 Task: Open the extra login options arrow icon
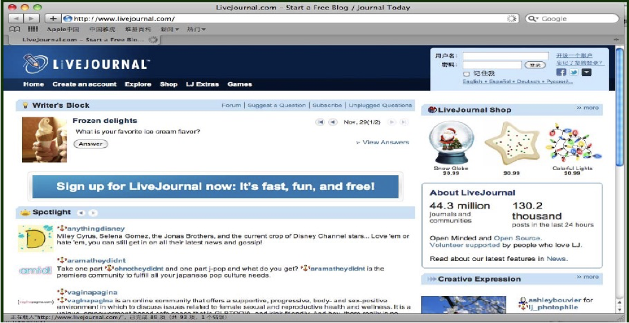(x=587, y=72)
